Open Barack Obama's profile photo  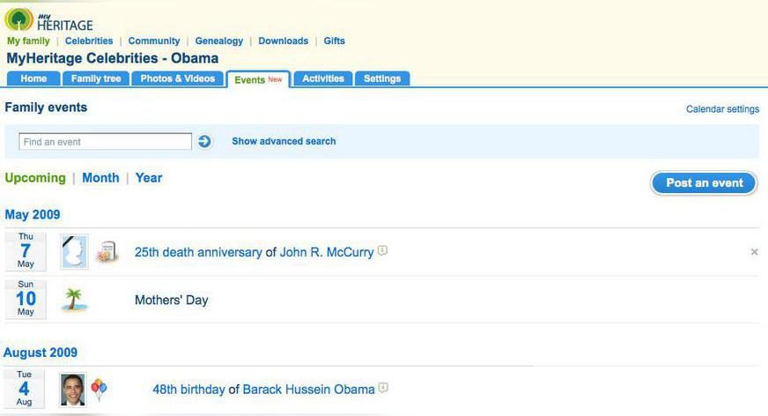[73, 390]
